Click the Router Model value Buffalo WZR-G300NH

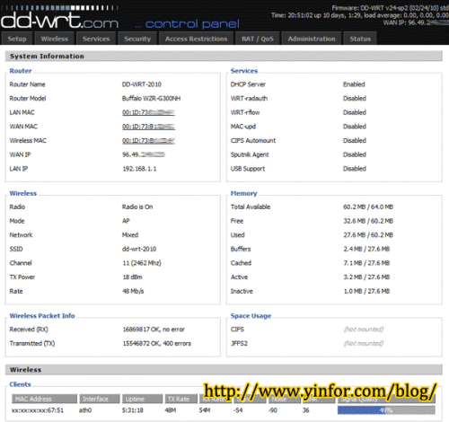[151, 99]
